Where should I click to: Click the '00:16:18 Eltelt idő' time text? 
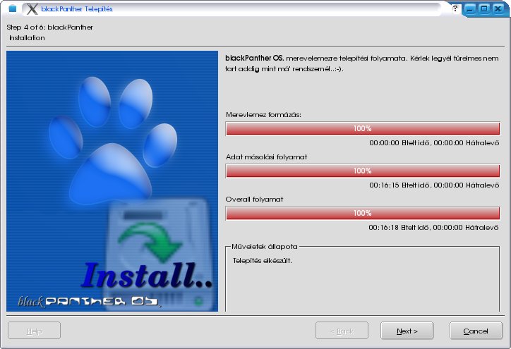pos(399,227)
